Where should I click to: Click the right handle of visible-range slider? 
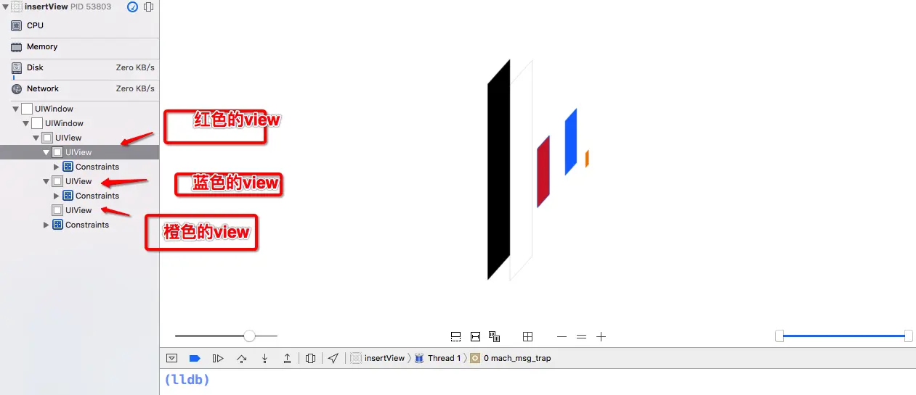[x=909, y=336]
